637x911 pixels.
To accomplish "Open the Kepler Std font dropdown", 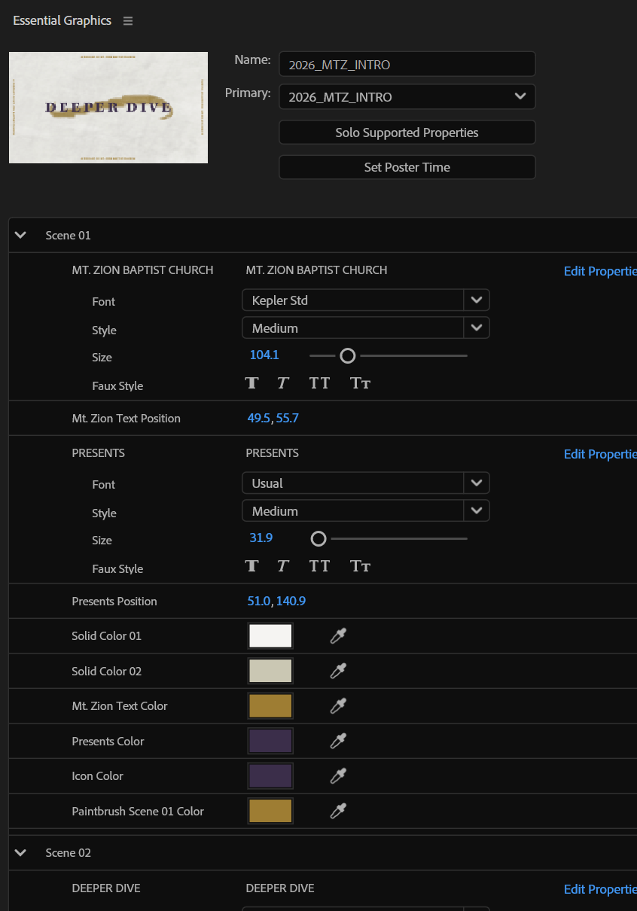I will click(365, 300).
